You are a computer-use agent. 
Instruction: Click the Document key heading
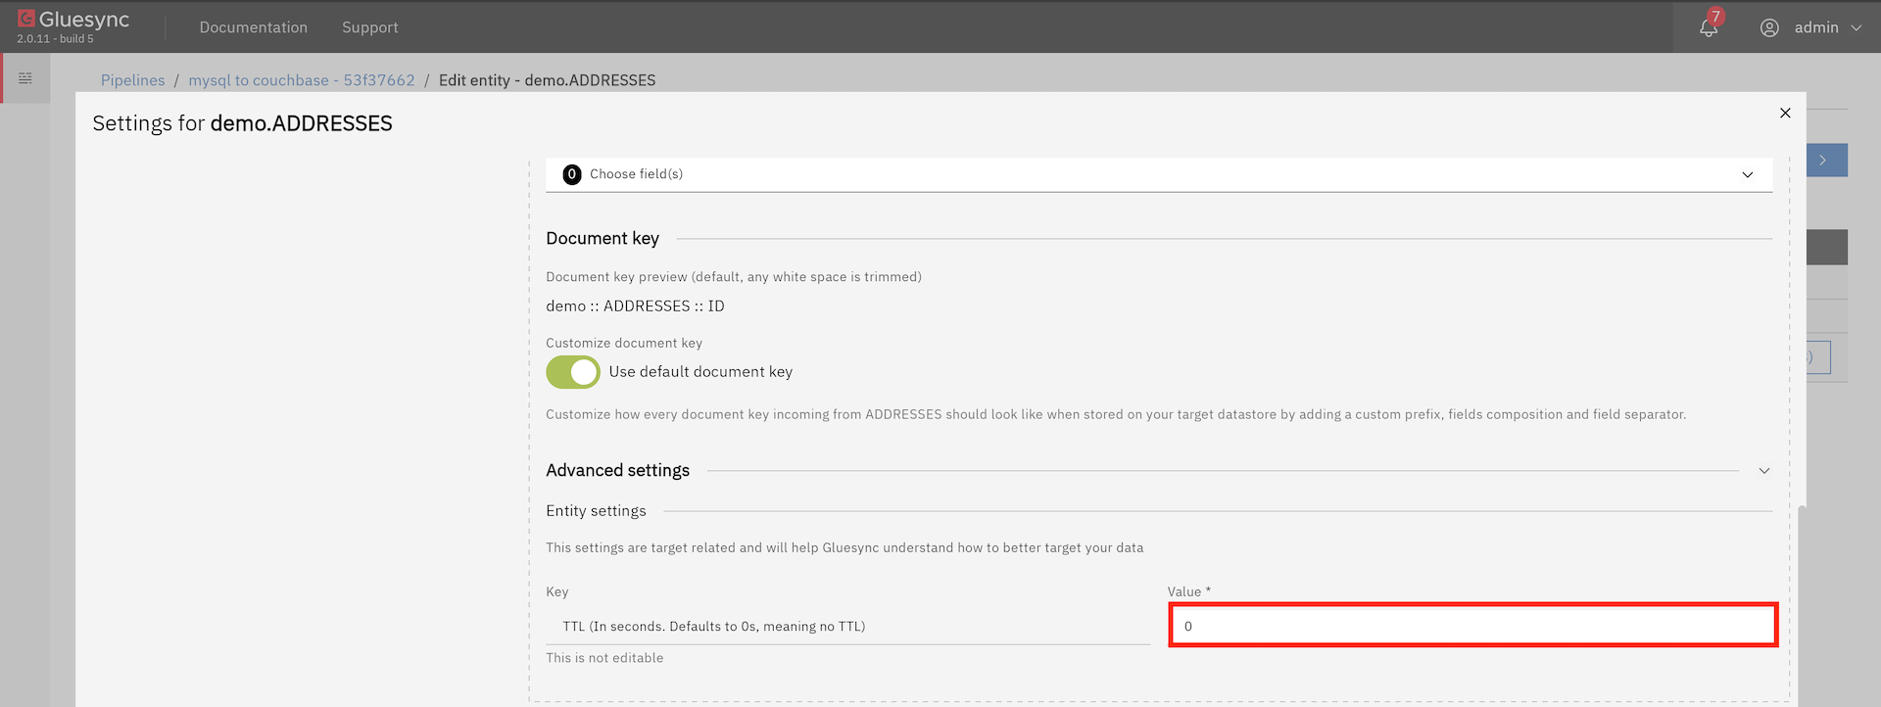point(603,239)
